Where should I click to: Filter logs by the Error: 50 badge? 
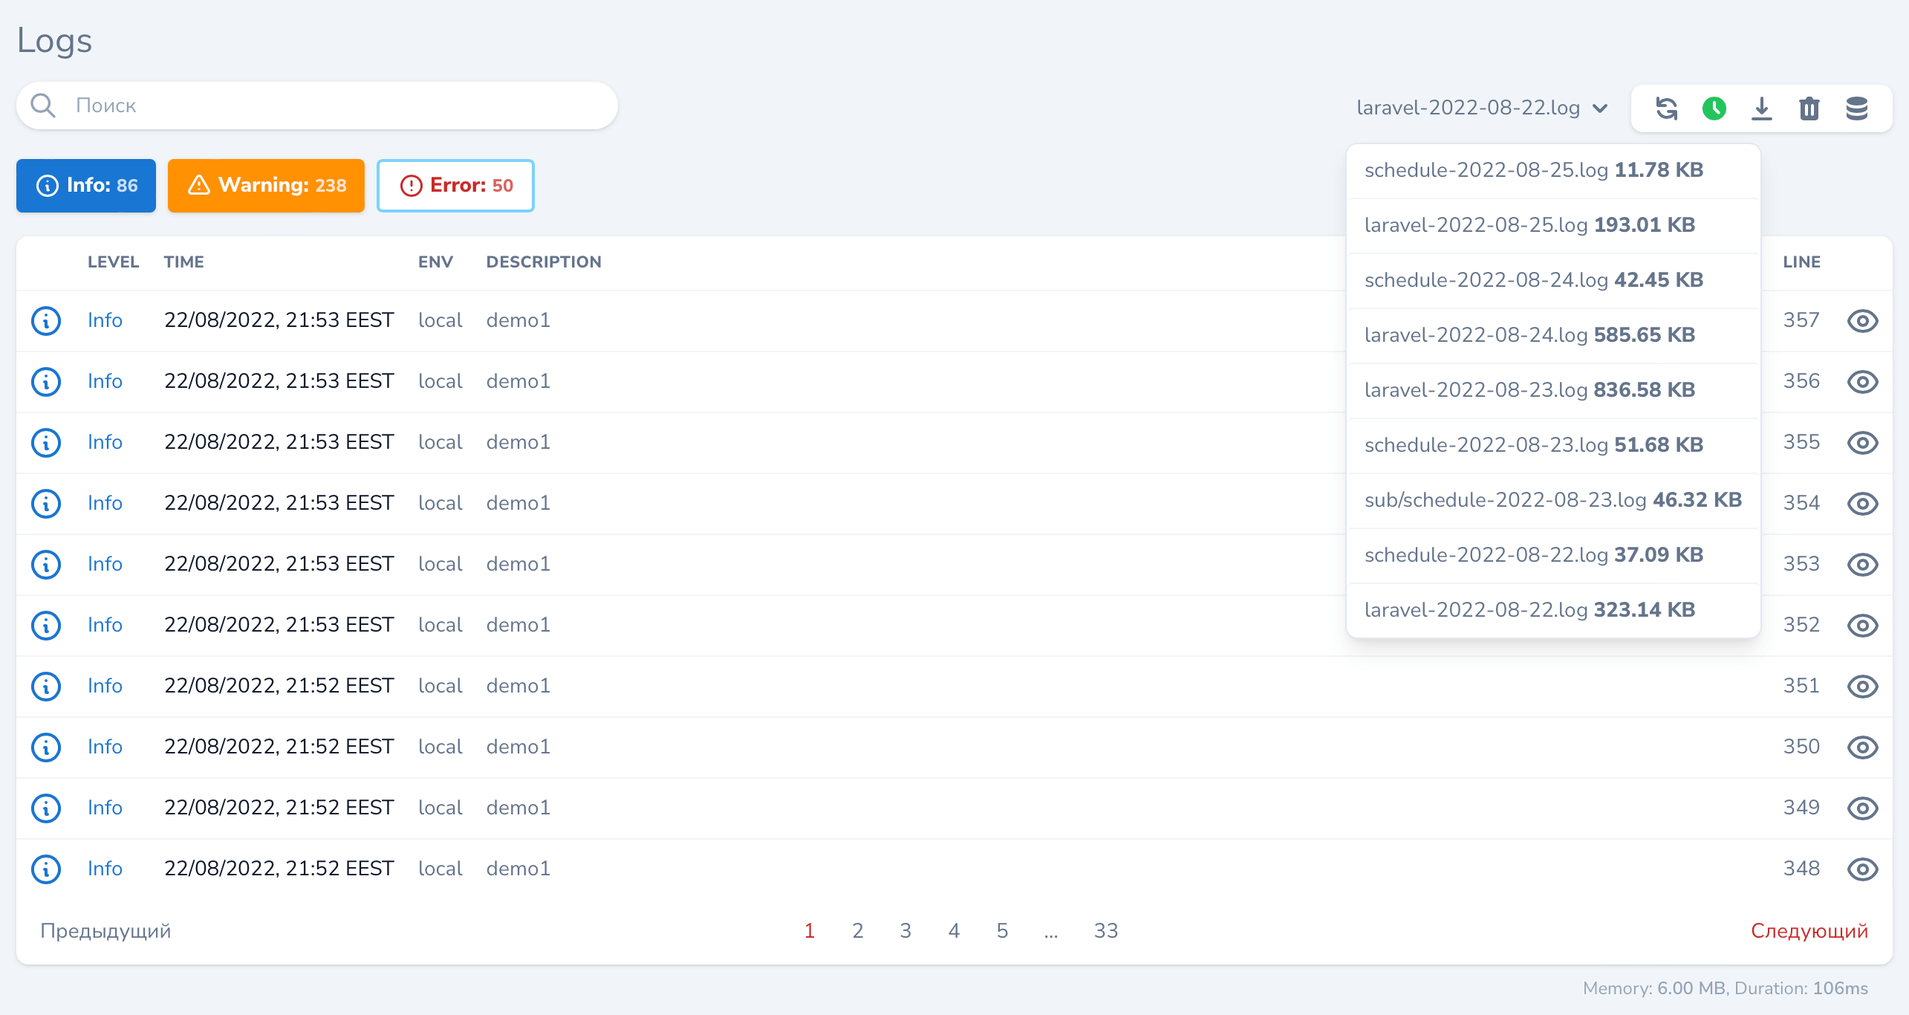455,186
